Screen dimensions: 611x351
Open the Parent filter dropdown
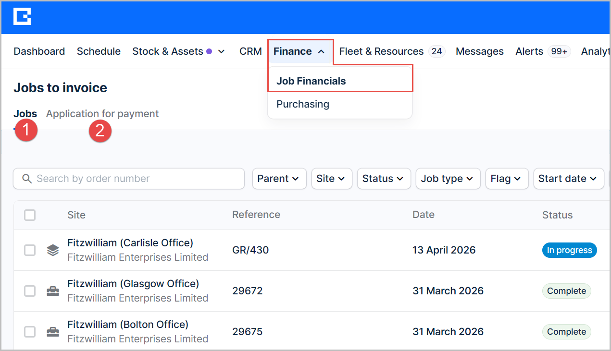click(279, 179)
